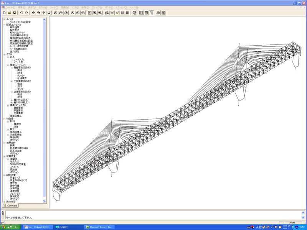The height and width of the screenshot is (230, 307).
Task: Undo the last action using the toolbar
Action: point(21,13)
